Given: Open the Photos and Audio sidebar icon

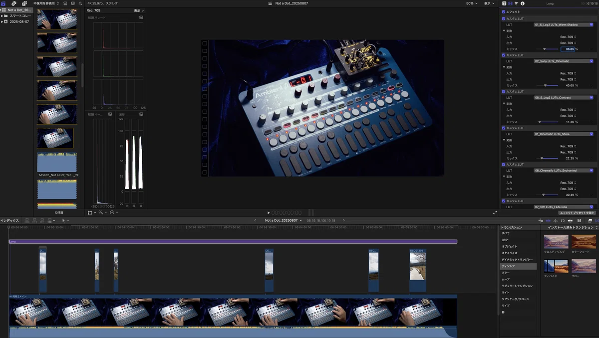Looking at the screenshot, I should pos(14,3).
